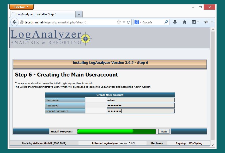The width and height of the screenshot is (225, 153).
Task: Go to the Home page icon
Action: [x=184, y=22]
